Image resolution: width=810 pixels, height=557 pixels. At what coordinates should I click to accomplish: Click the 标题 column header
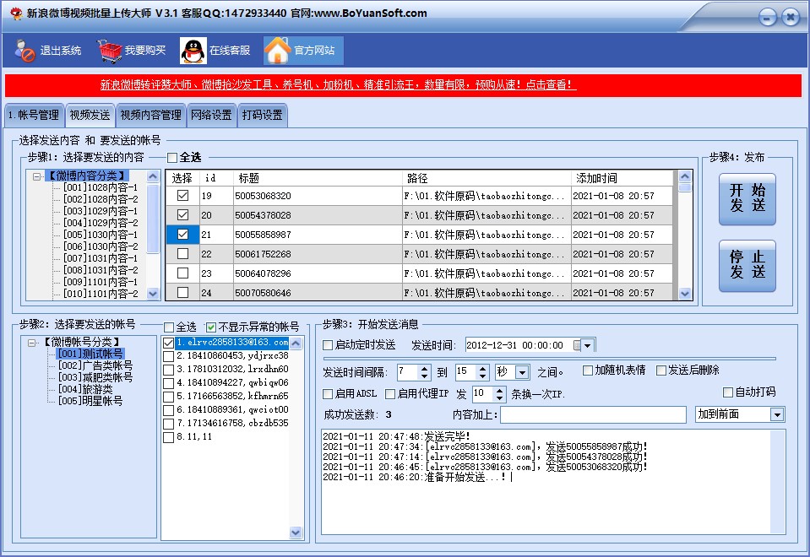[x=318, y=178]
